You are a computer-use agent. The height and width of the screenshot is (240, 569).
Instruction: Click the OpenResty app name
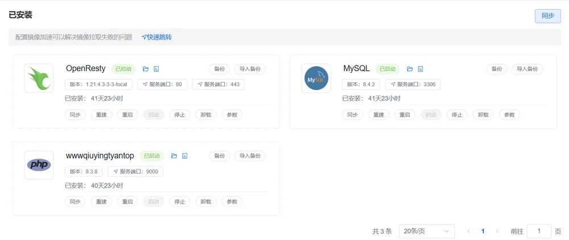point(86,68)
